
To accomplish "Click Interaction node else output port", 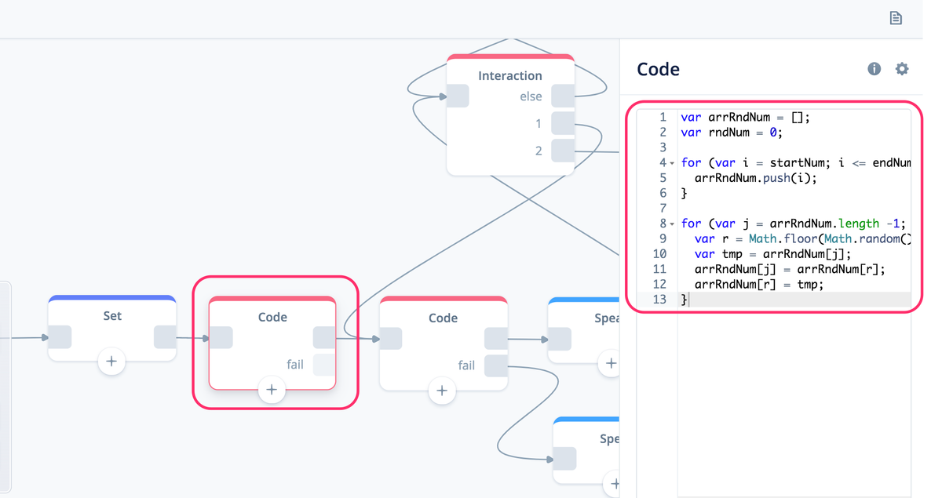I will pos(563,96).
